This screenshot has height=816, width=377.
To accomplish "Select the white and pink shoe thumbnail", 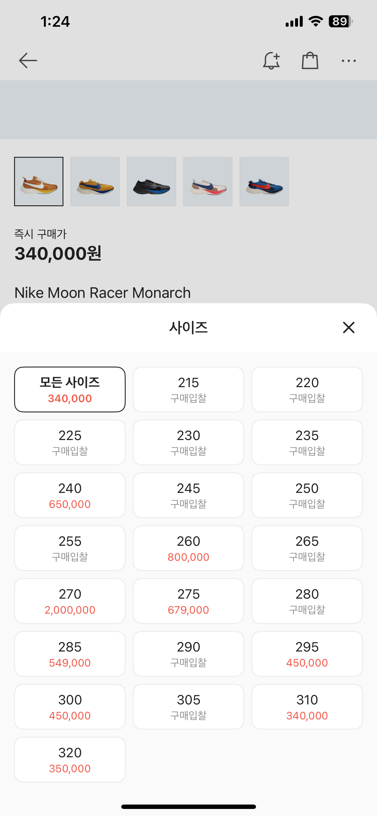I will pyautogui.click(x=208, y=182).
